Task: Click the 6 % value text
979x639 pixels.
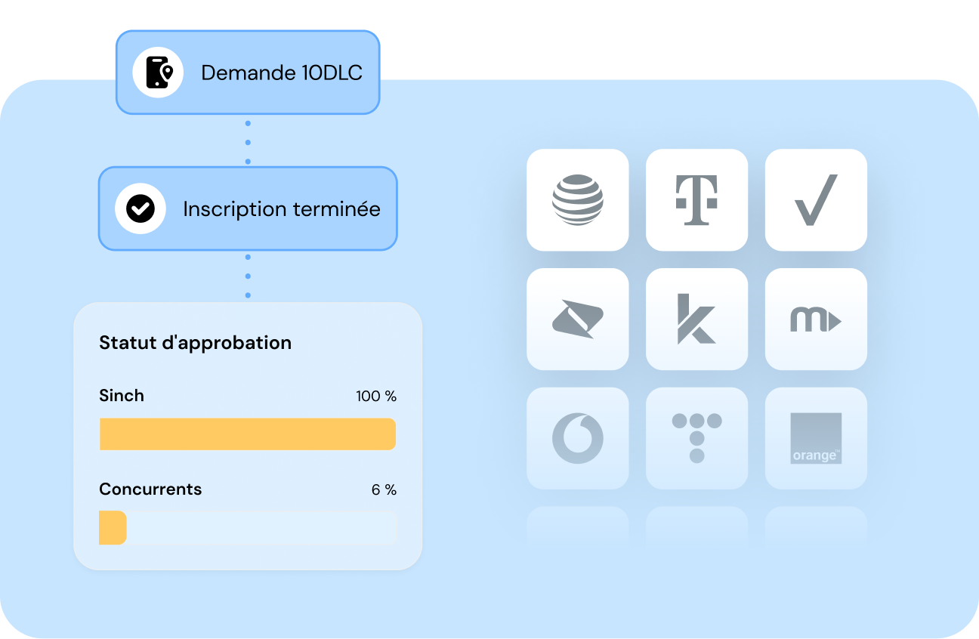Action: [x=384, y=490]
